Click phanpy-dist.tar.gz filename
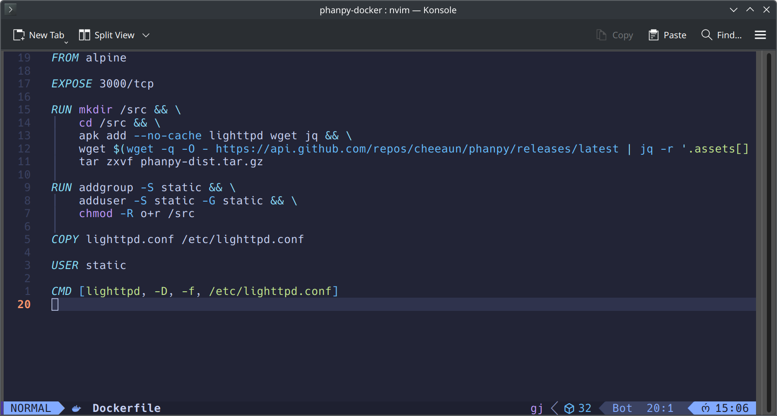777x416 pixels. [x=202, y=162]
